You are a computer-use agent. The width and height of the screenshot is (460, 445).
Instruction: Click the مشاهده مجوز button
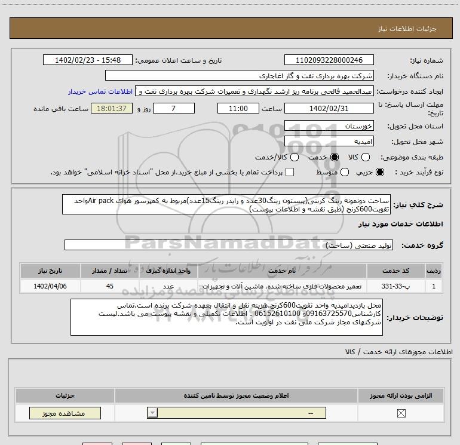[65, 413]
